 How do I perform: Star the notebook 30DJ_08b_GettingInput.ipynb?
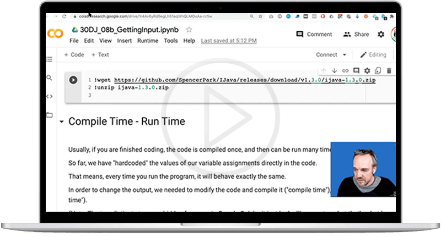point(189,30)
